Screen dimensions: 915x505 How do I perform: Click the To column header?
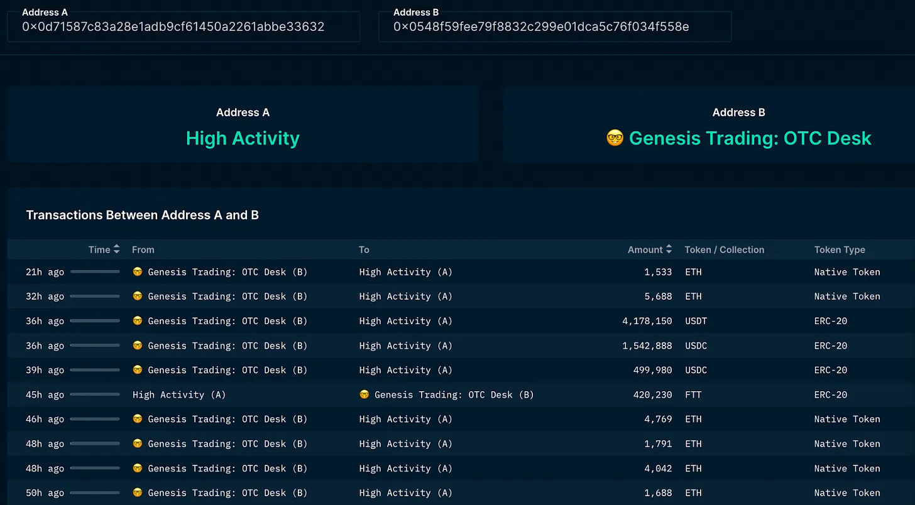point(364,249)
